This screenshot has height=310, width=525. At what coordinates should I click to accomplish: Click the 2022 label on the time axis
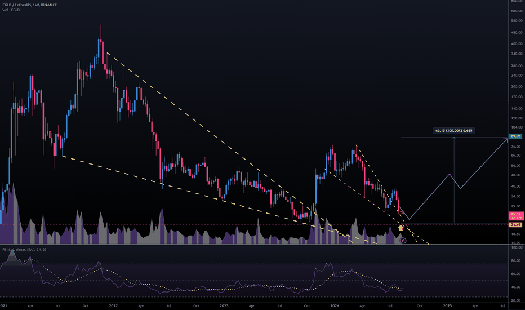[113, 306]
